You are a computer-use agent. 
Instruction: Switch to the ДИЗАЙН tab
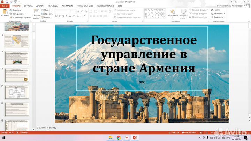(40, 6)
